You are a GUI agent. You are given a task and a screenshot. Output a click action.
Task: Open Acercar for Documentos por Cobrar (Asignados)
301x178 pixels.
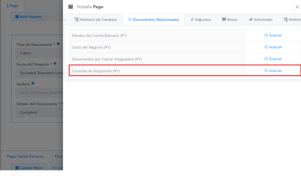point(273,59)
